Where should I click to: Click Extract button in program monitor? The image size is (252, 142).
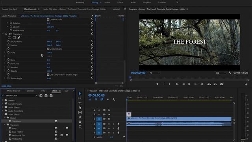pos(215,84)
